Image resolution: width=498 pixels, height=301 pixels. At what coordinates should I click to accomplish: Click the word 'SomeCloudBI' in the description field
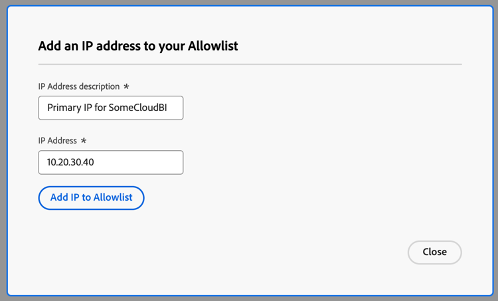[138, 108]
